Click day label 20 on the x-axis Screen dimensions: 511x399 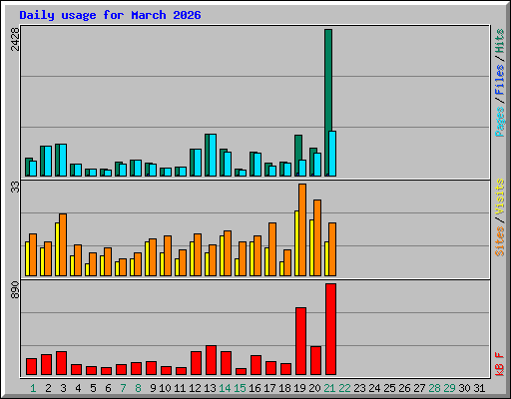314,388
